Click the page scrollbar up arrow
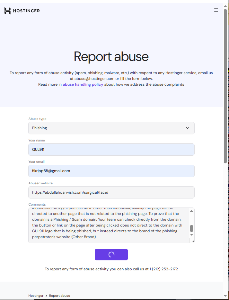 pyautogui.click(x=225, y=5)
